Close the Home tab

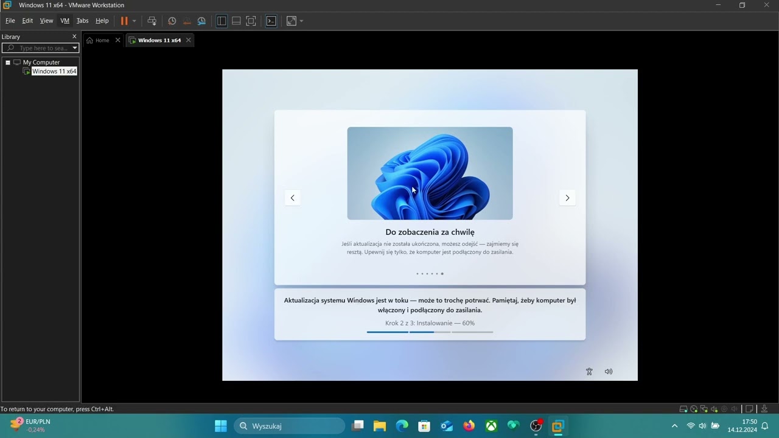click(118, 40)
